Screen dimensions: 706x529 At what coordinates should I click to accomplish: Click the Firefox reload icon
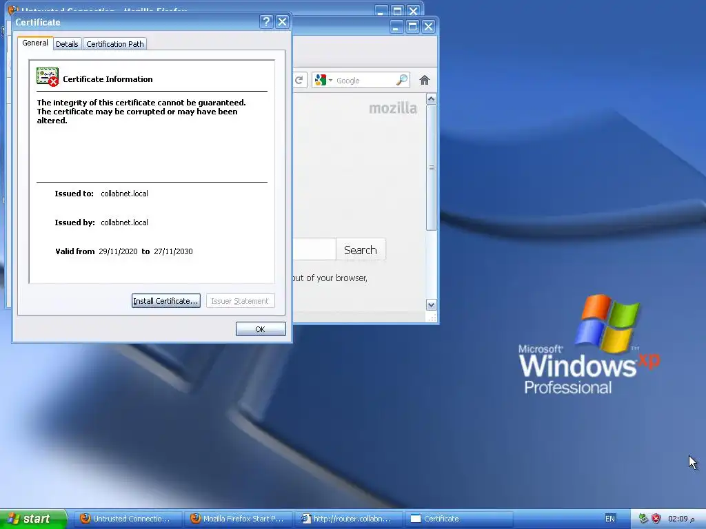click(299, 80)
